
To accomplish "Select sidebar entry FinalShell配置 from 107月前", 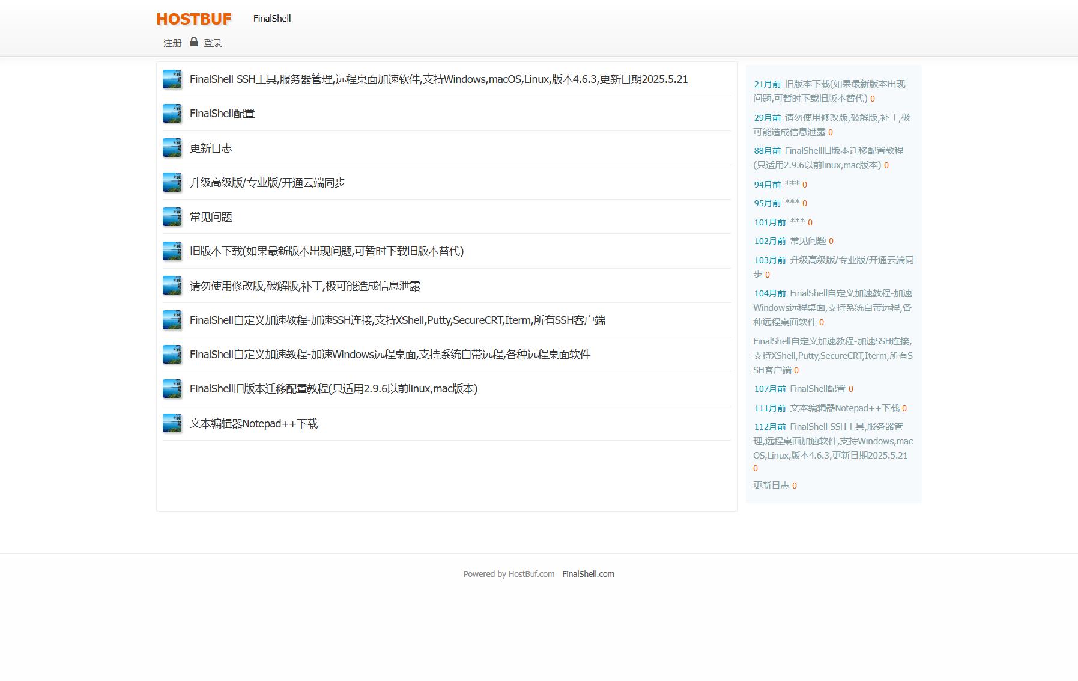I will [x=817, y=389].
